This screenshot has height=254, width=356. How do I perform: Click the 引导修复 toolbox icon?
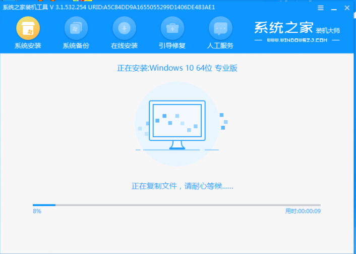click(172, 28)
